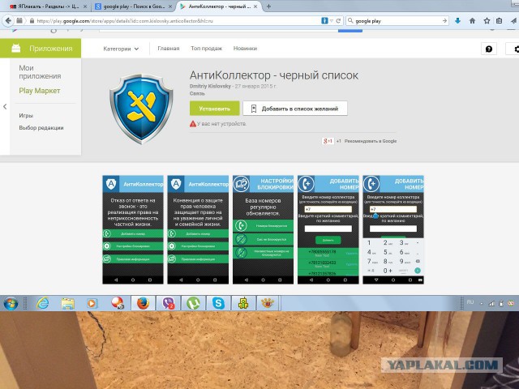Open Windows Explorer folder in taskbar
Screen dimensions: 519x389
coord(68,303)
